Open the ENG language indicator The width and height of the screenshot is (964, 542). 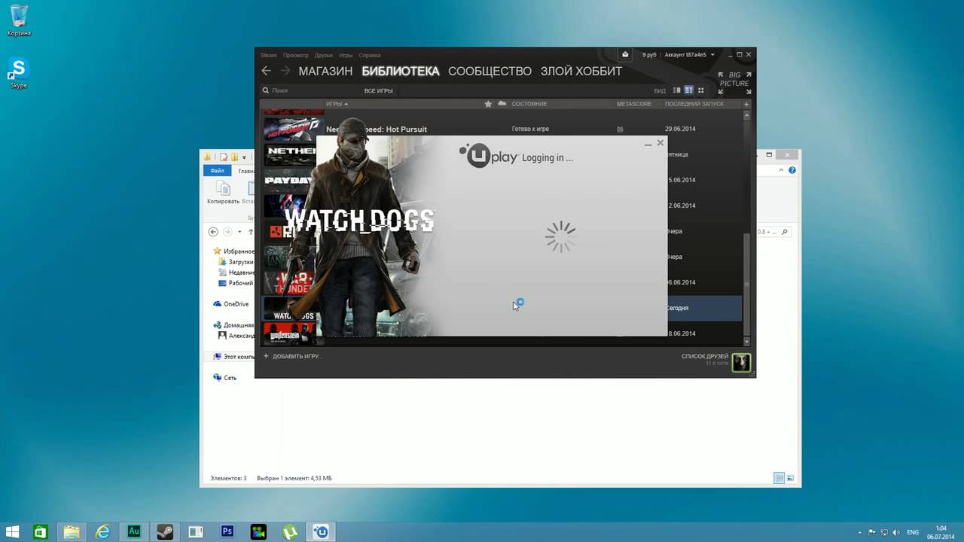[x=913, y=532]
